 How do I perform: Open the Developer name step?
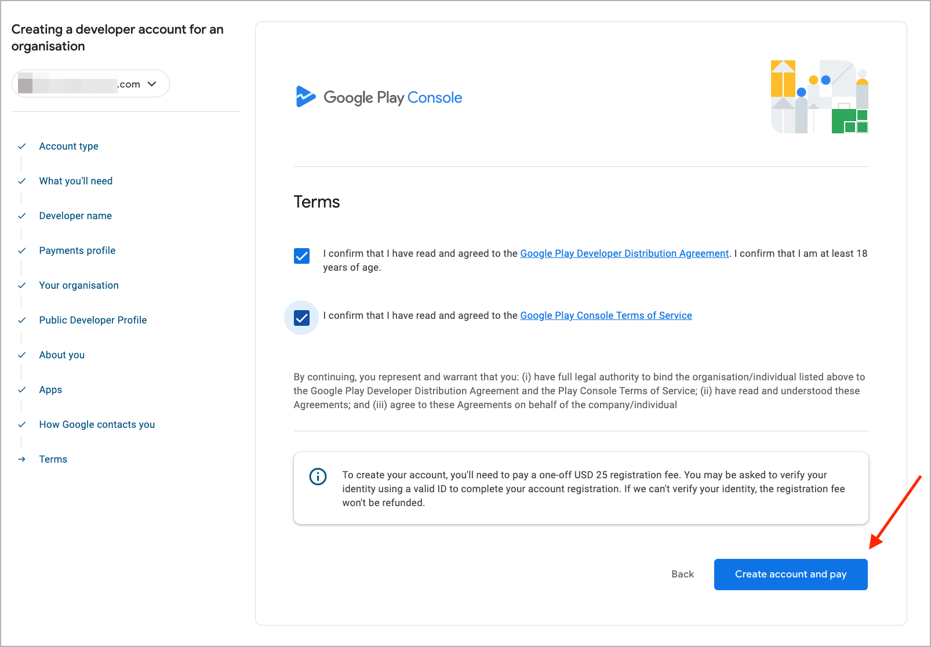click(x=75, y=216)
